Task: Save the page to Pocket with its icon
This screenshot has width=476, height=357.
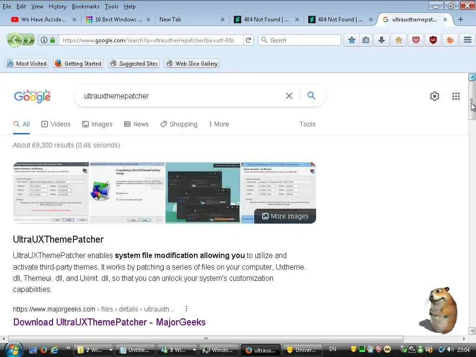Action: click(416, 40)
